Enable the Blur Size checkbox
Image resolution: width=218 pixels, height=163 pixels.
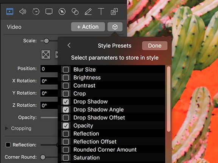point(66,70)
